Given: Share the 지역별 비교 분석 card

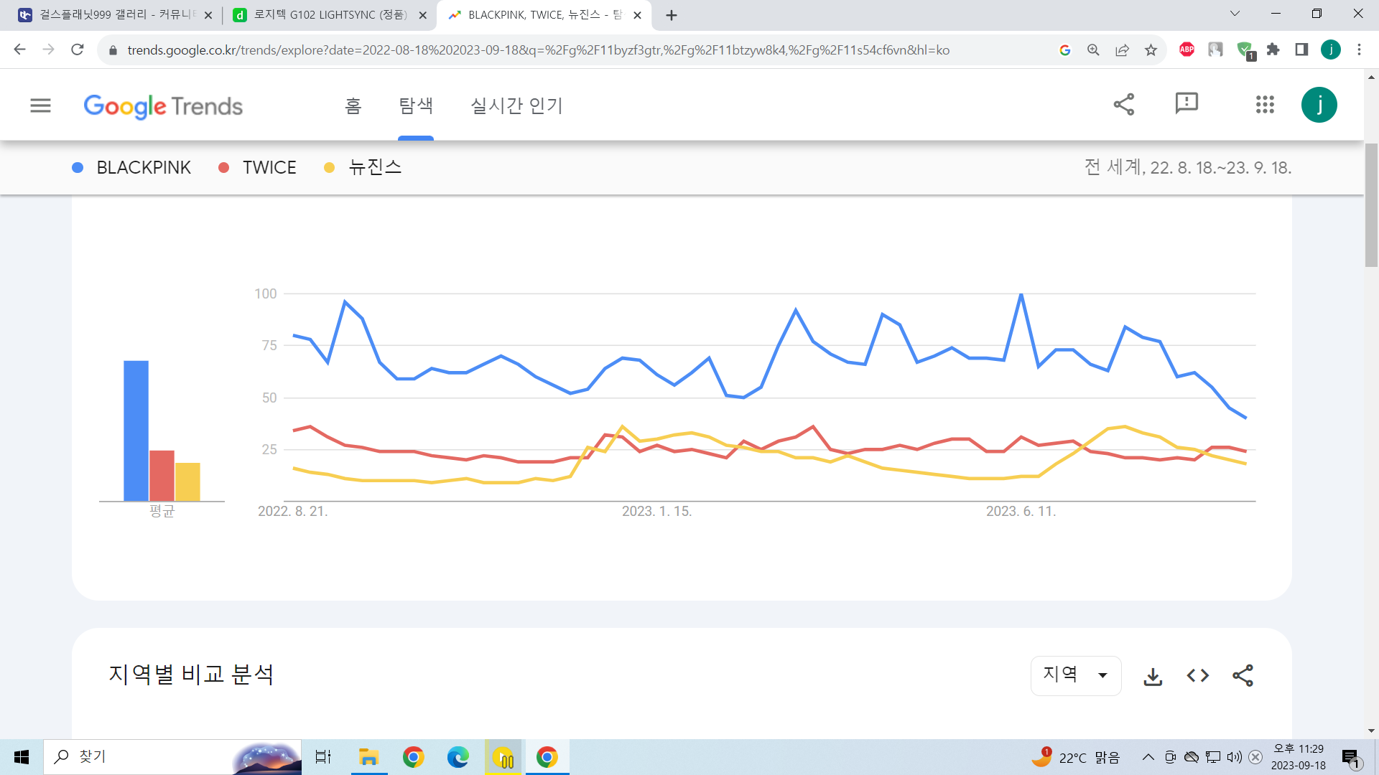Looking at the screenshot, I should click(1243, 676).
